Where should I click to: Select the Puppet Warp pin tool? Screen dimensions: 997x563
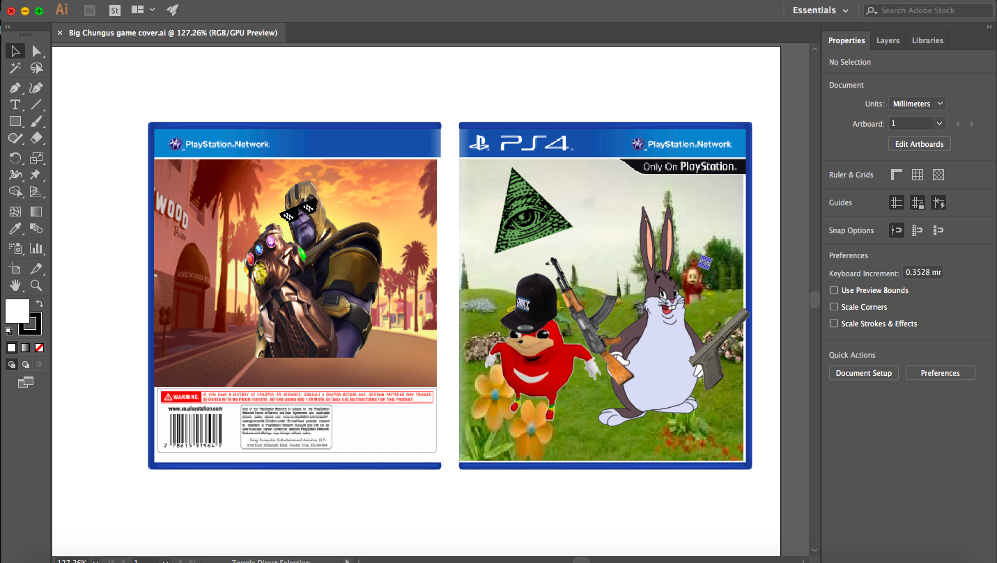click(x=36, y=175)
